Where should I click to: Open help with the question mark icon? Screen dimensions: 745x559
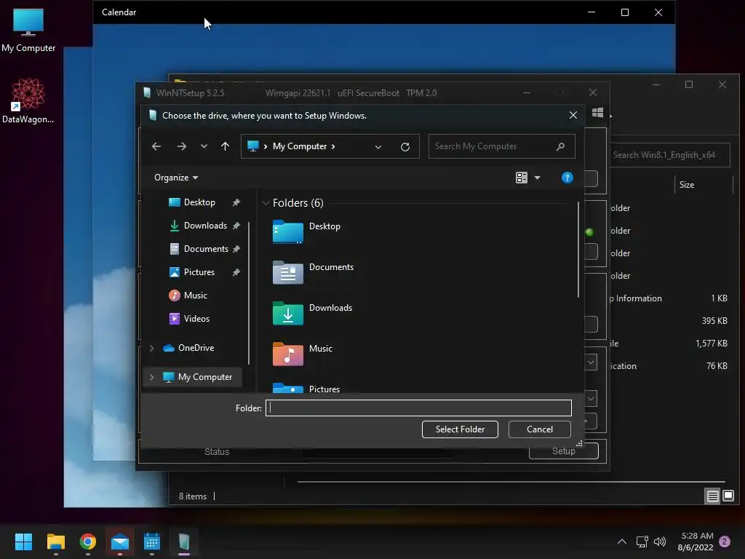pyautogui.click(x=567, y=178)
